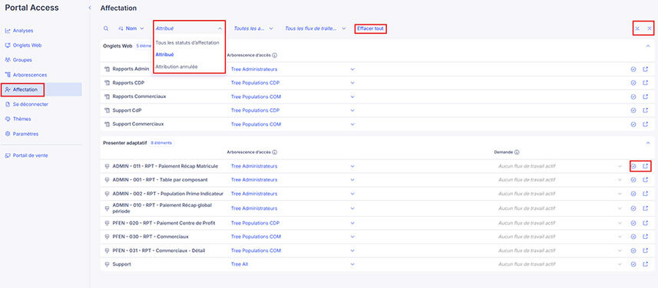Open Demande dropdown on Support presenter row

click(x=620, y=264)
